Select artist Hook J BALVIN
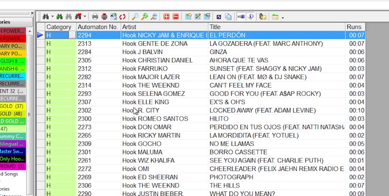The height and width of the screenshot is (196, 389). [x=142, y=52]
